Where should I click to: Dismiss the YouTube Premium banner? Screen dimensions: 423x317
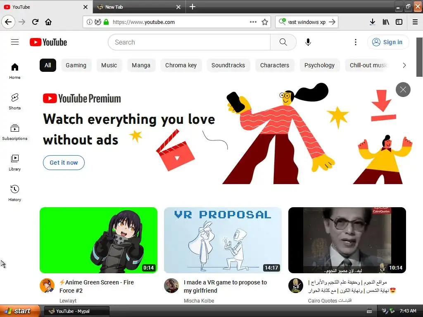click(x=403, y=90)
